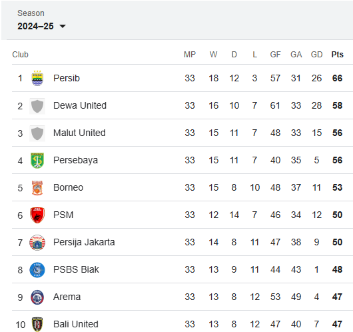
Task: Click the Dewa United placeholder shield icon
Action: pos(37,106)
